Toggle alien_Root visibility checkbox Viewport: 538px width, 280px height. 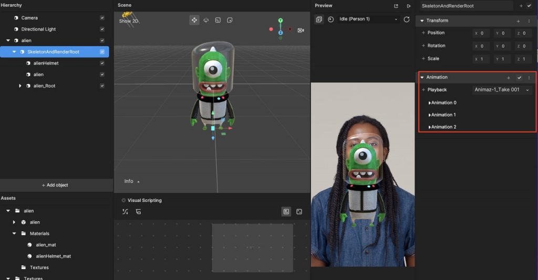click(x=102, y=85)
